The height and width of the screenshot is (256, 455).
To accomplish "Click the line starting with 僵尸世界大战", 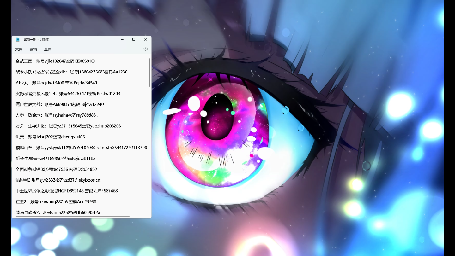I will pyautogui.click(x=60, y=104).
